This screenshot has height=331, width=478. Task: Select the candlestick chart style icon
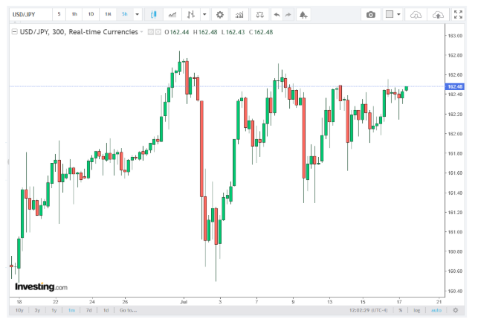tap(154, 14)
